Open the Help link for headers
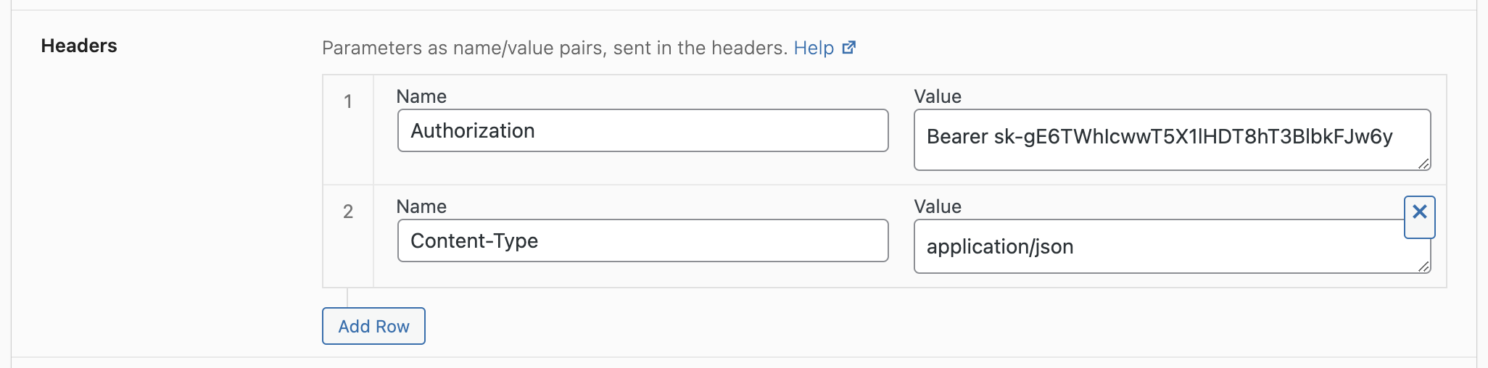 (x=814, y=48)
